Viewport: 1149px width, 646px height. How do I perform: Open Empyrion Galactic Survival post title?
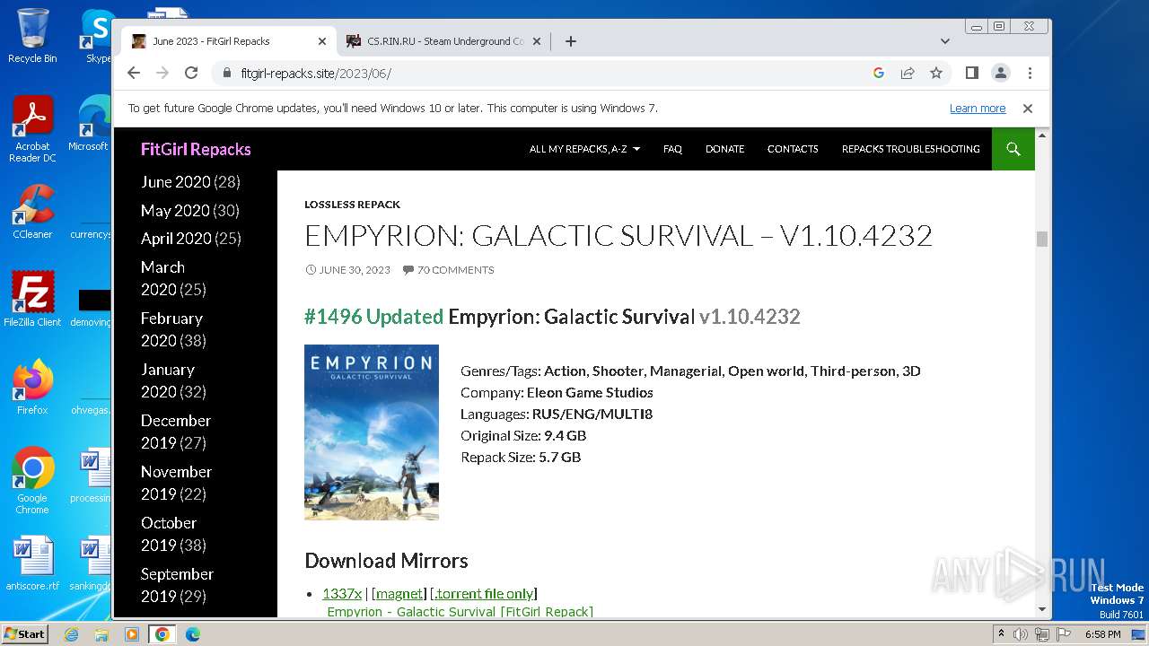(618, 236)
